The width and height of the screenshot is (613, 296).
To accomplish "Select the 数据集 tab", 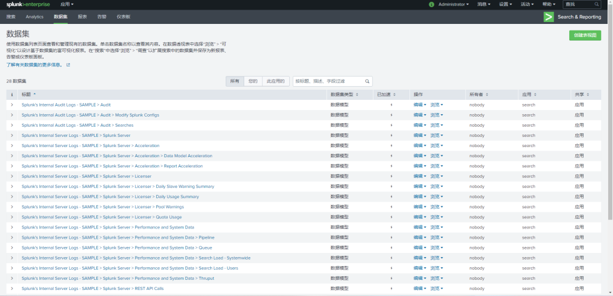I will pos(60,17).
